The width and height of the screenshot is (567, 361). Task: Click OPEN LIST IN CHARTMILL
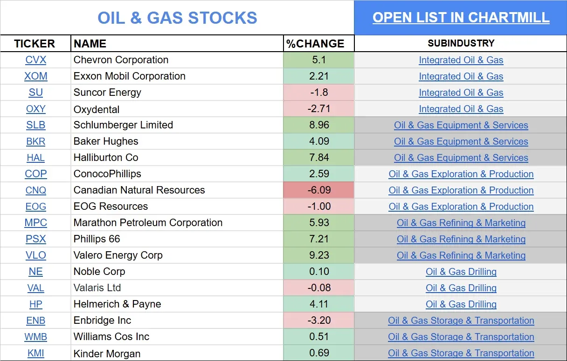point(461,17)
